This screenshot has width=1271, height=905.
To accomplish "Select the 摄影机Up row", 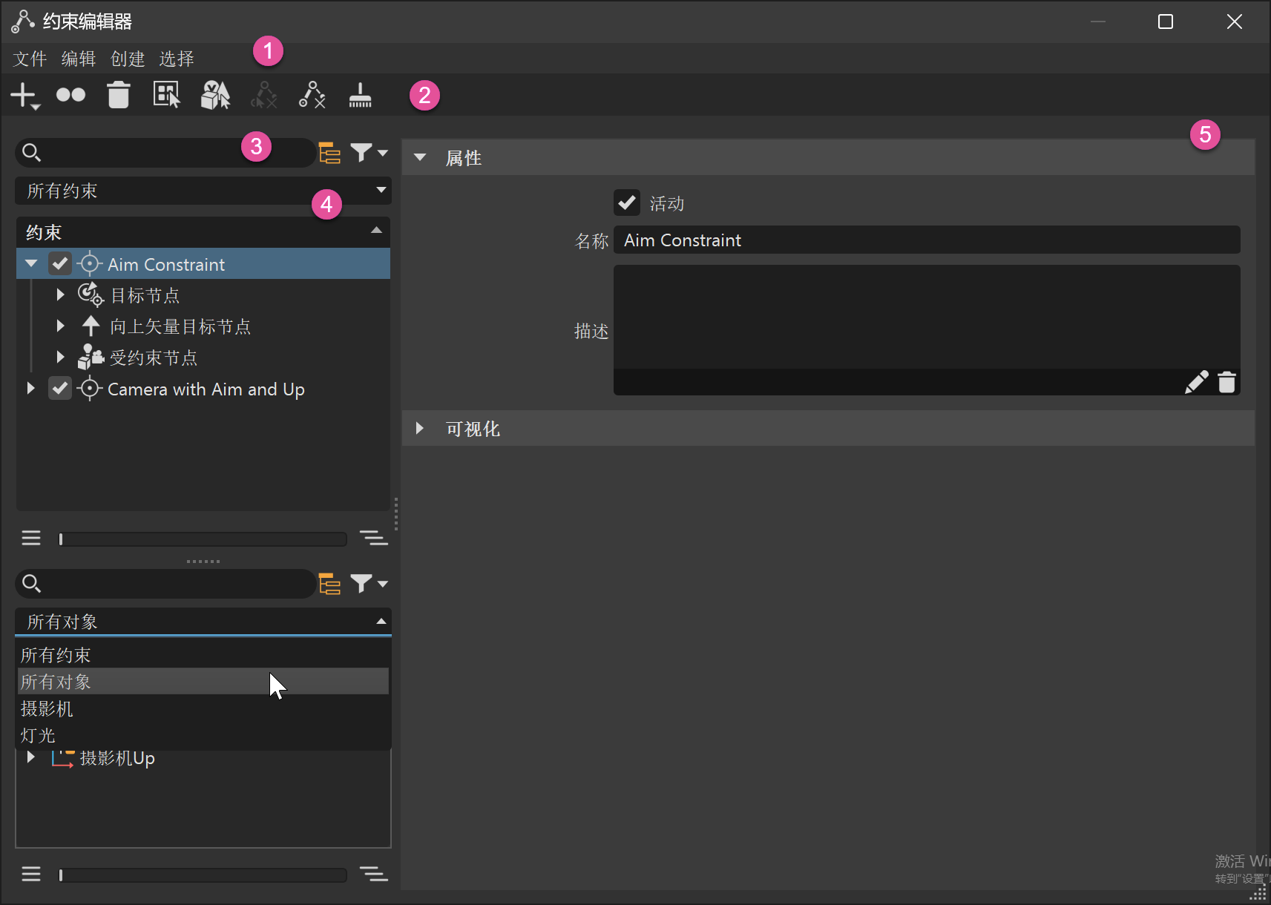I will [203, 758].
